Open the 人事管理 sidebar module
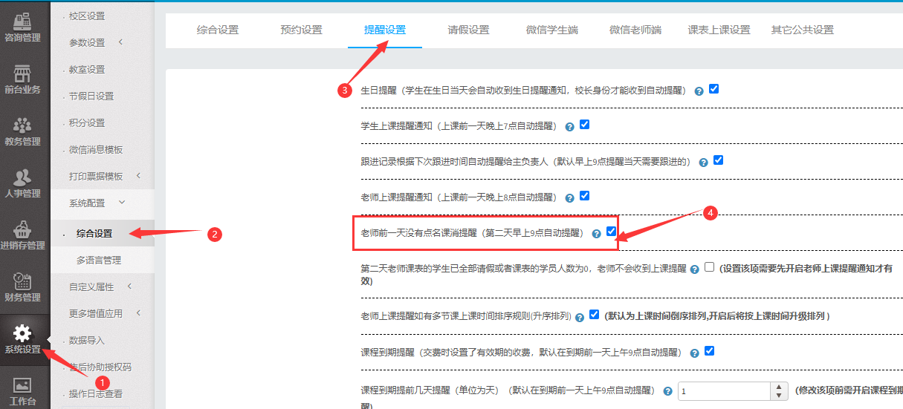This screenshot has width=903, height=409. point(22,183)
